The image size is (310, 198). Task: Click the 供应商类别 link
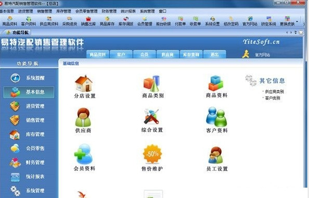[x=274, y=92]
